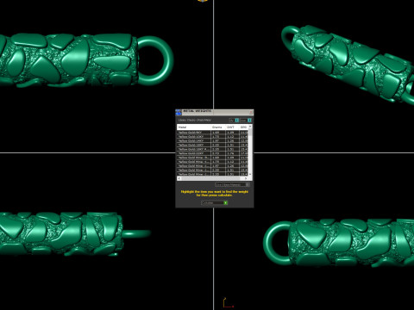Image resolution: width=414 pixels, height=310 pixels.
Task: Click the table's horizontal scroll-left arrow
Action: click(x=179, y=178)
